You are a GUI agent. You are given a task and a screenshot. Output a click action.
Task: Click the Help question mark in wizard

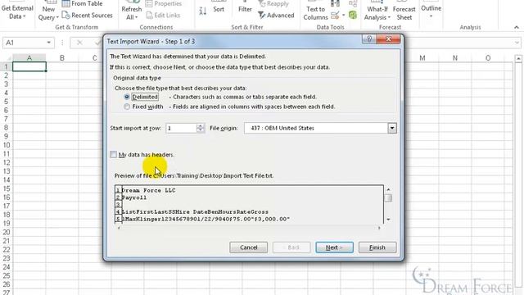369,39
